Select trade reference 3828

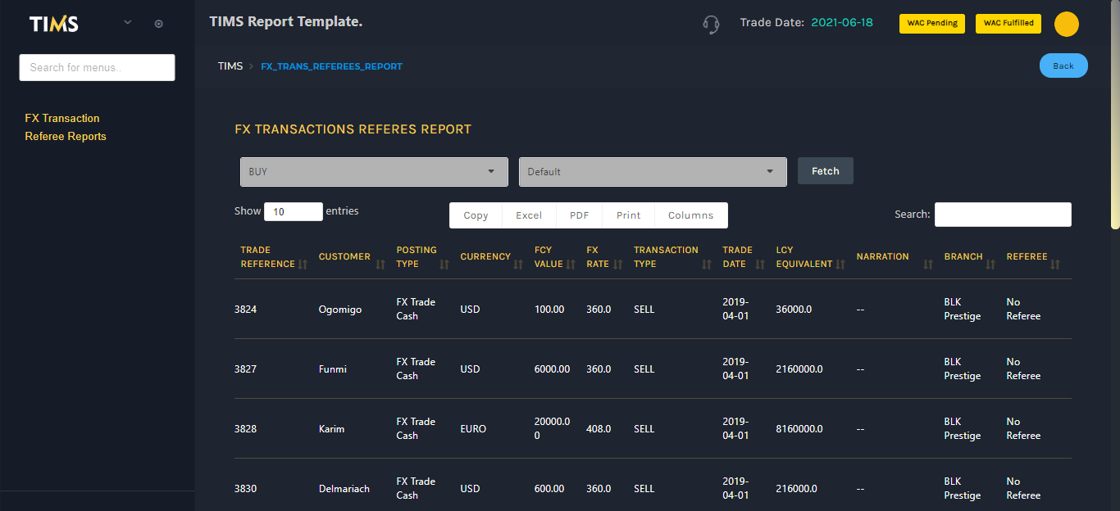(245, 429)
